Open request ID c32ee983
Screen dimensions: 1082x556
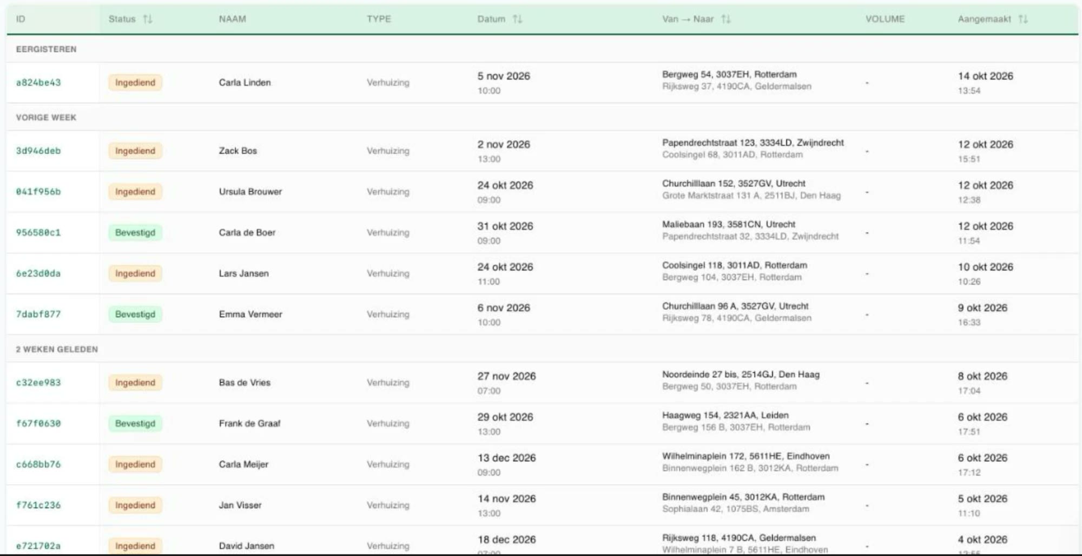coord(38,383)
